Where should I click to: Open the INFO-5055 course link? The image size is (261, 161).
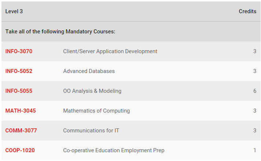coord(19,91)
